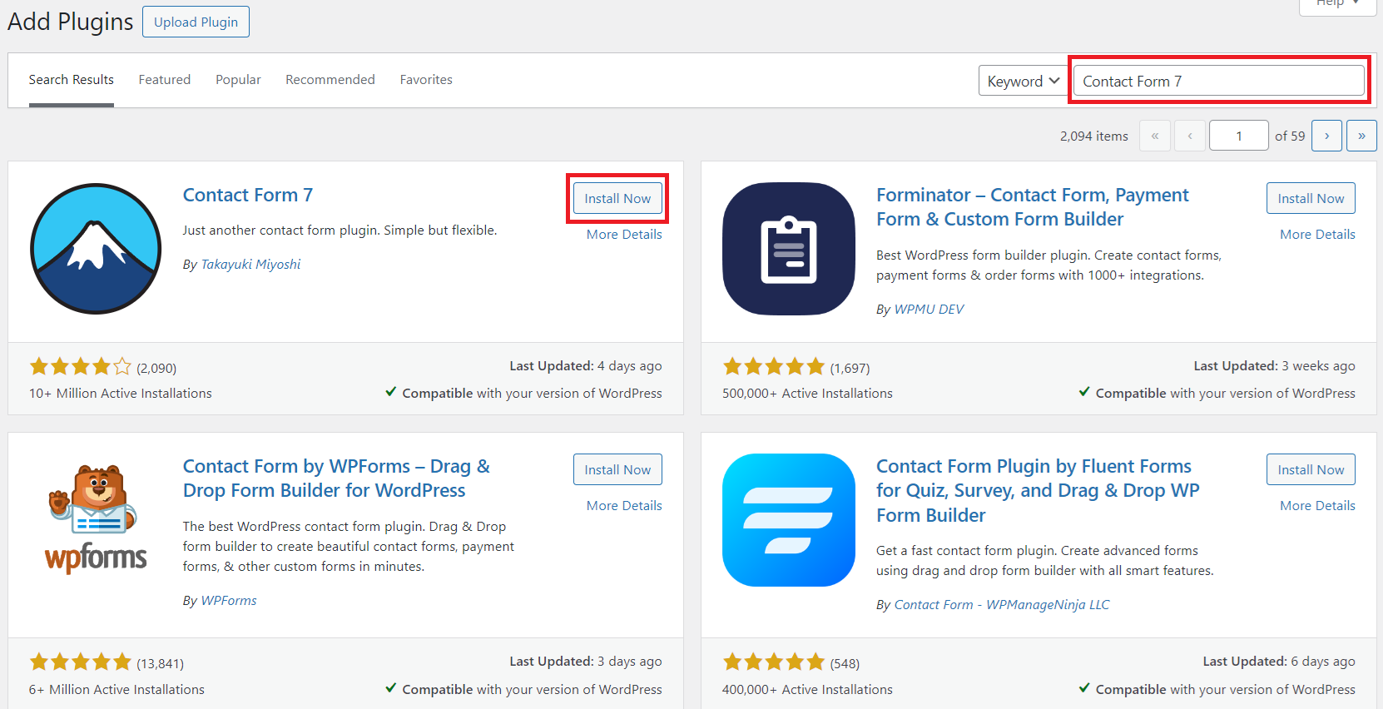Image resolution: width=1383 pixels, height=709 pixels.
Task: Switch to the Popular tab
Action: (x=238, y=80)
